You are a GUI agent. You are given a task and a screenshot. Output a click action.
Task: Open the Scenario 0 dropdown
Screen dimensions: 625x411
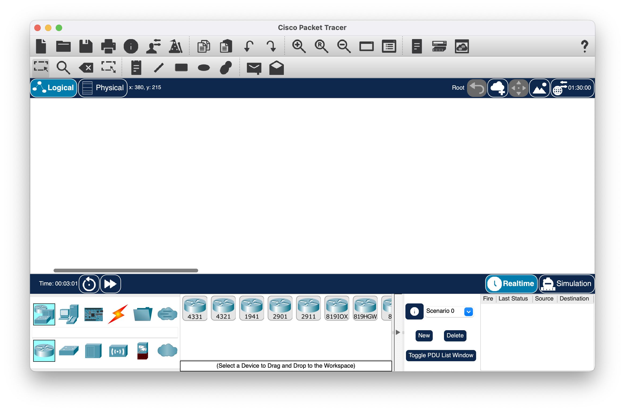pyautogui.click(x=450, y=311)
